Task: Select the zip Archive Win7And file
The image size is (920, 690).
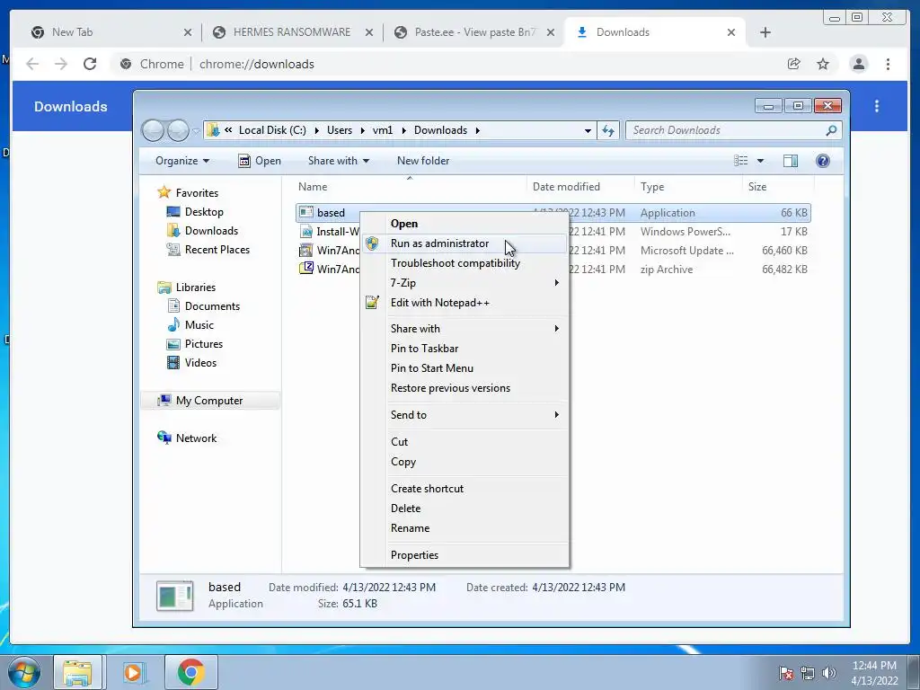Action: click(x=329, y=270)
